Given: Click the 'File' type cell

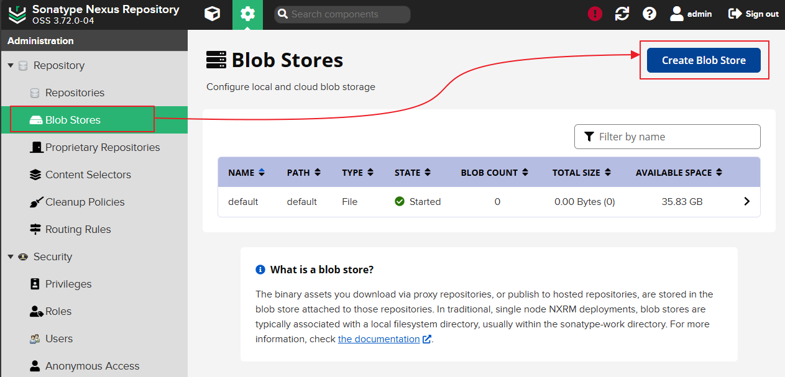Looking at the screenshot, I should [350, 202].
